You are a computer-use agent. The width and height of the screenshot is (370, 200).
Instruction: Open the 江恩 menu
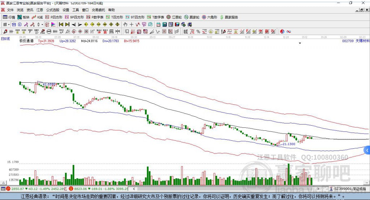tap(40, 10)
